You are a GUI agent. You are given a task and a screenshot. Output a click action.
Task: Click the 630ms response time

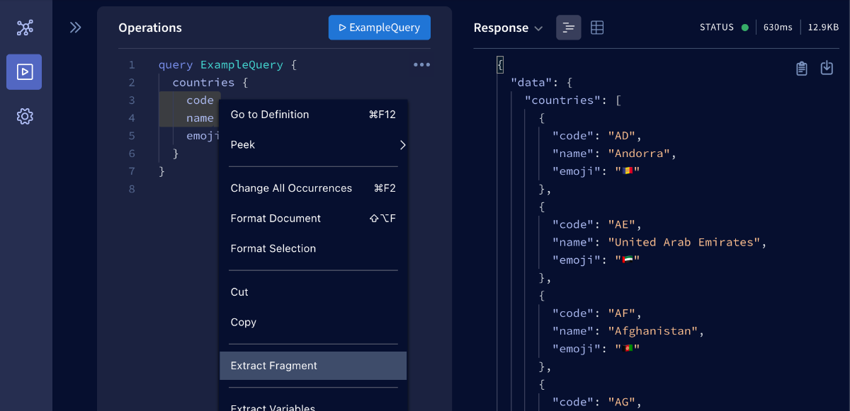[x=778, y=28]
